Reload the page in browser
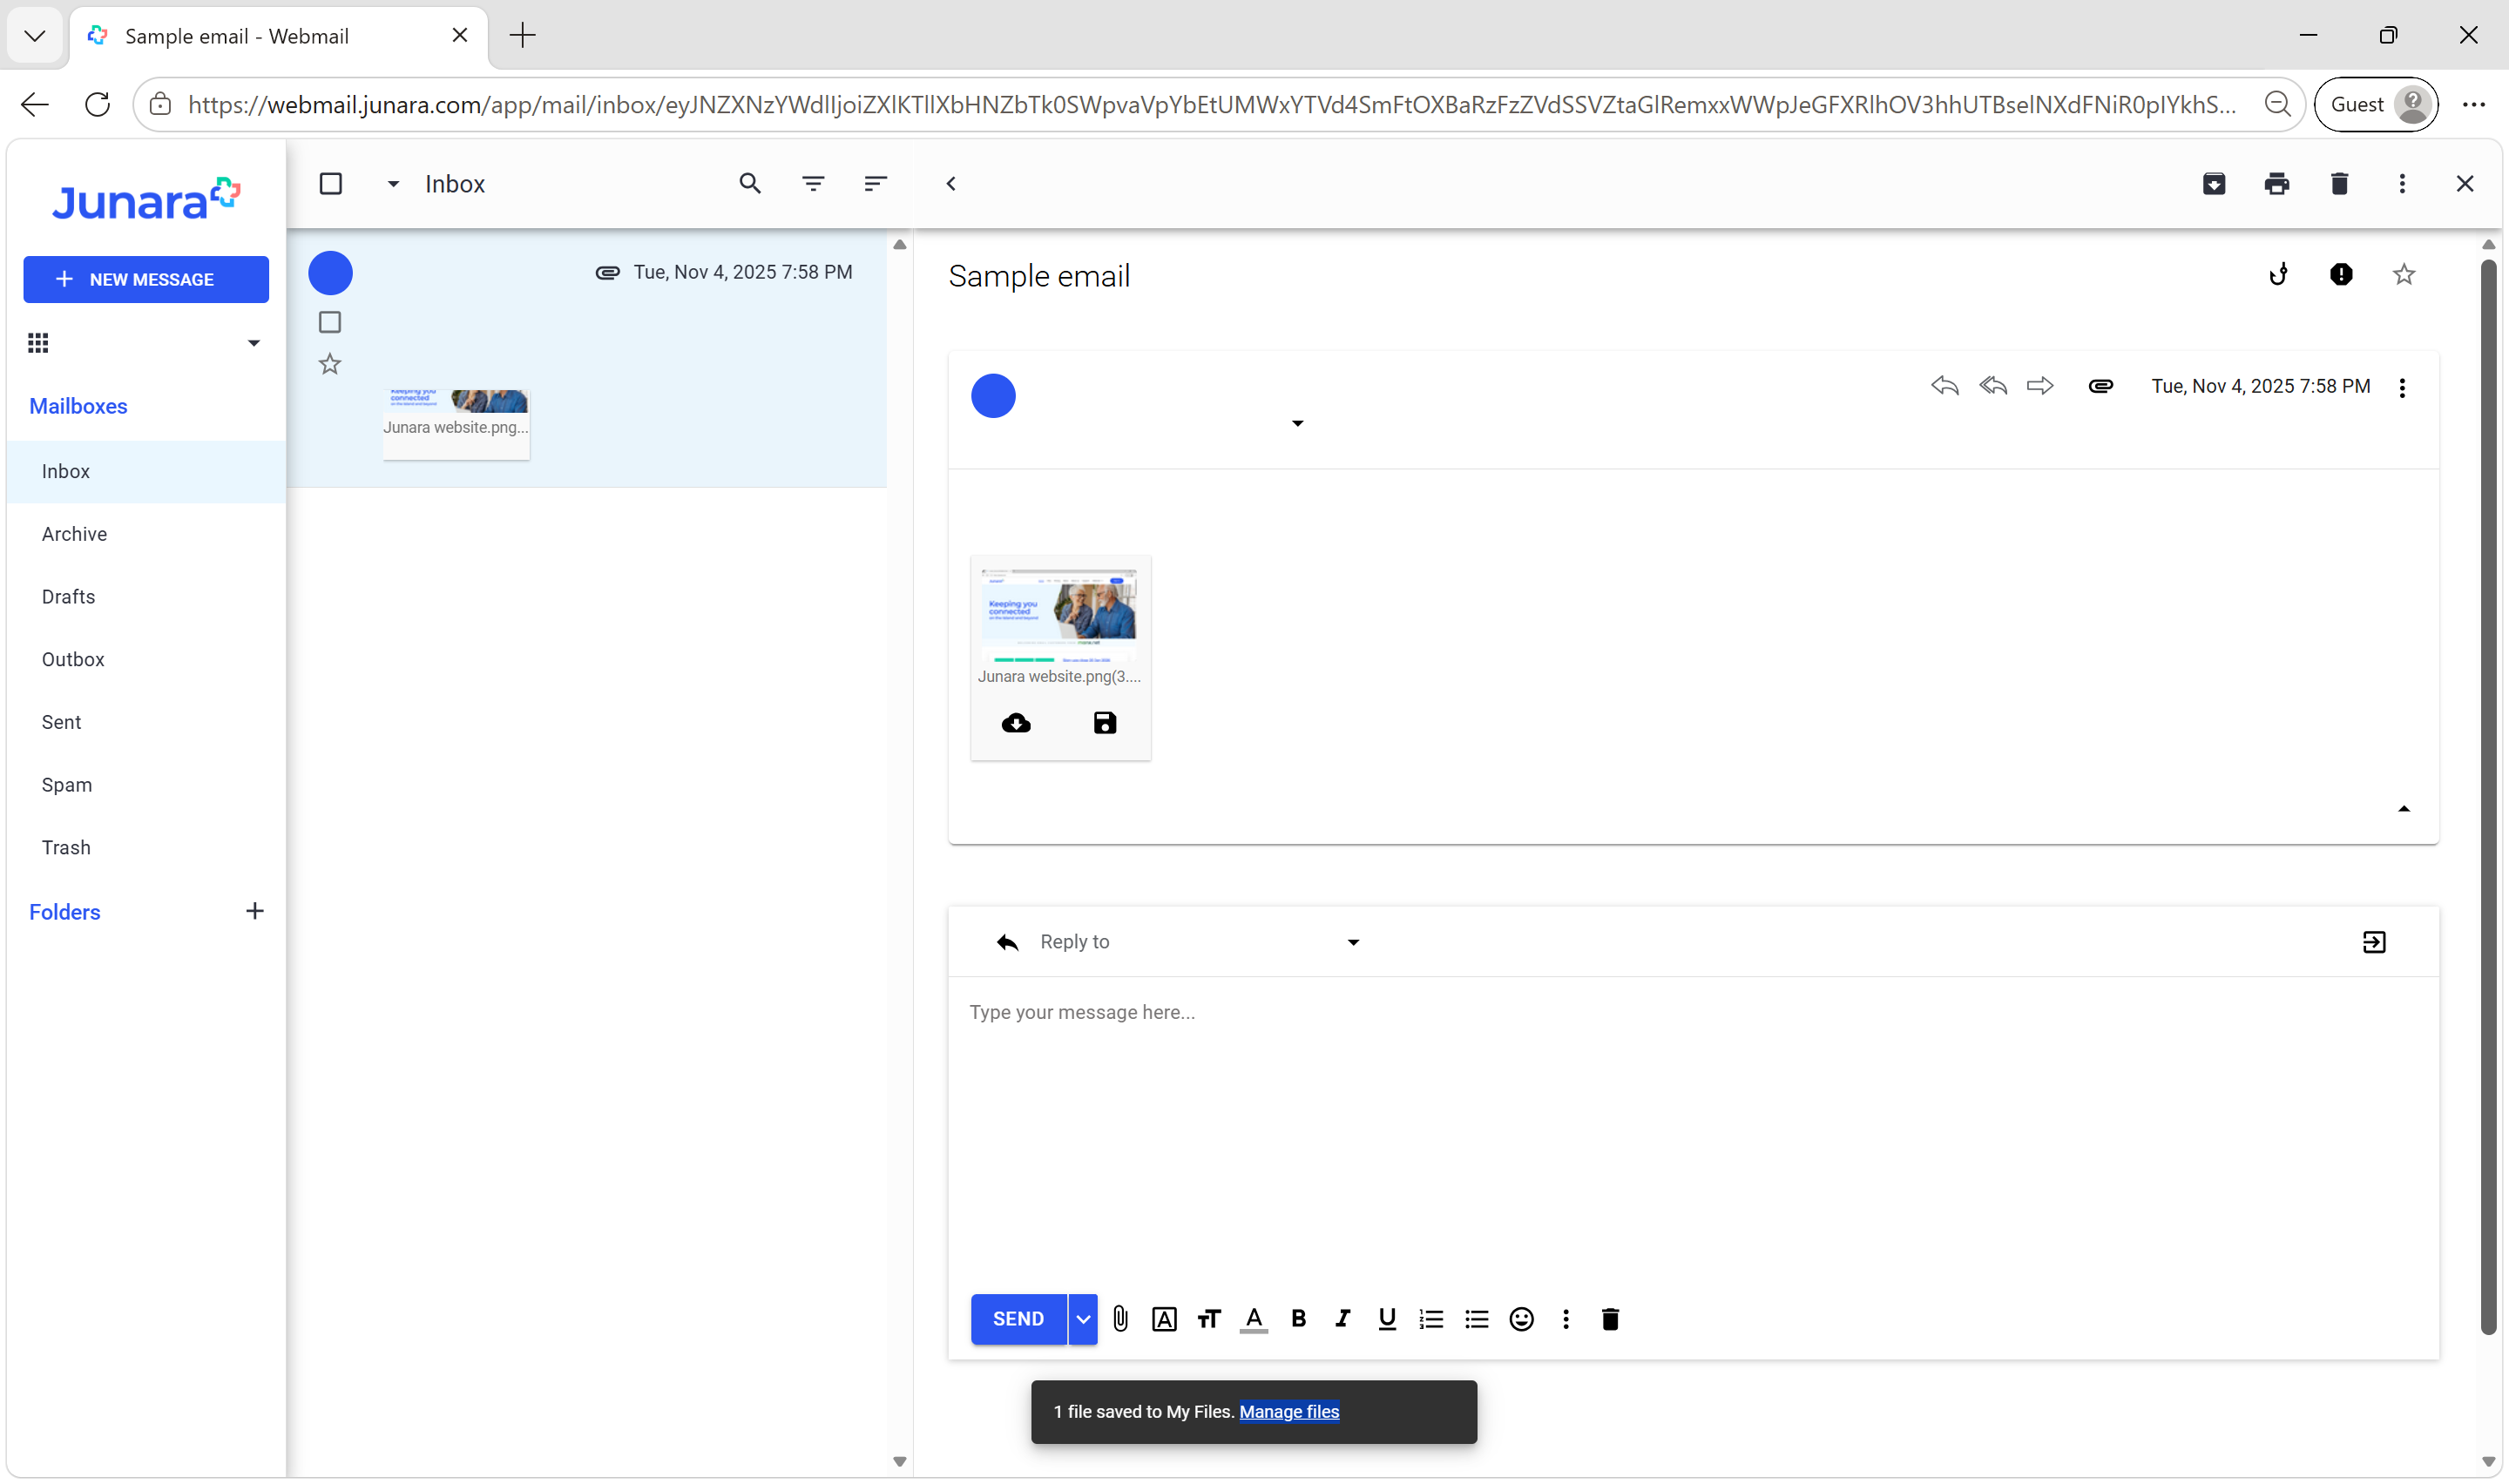The image size is (2509, 1484). click(x=97, y=104)
